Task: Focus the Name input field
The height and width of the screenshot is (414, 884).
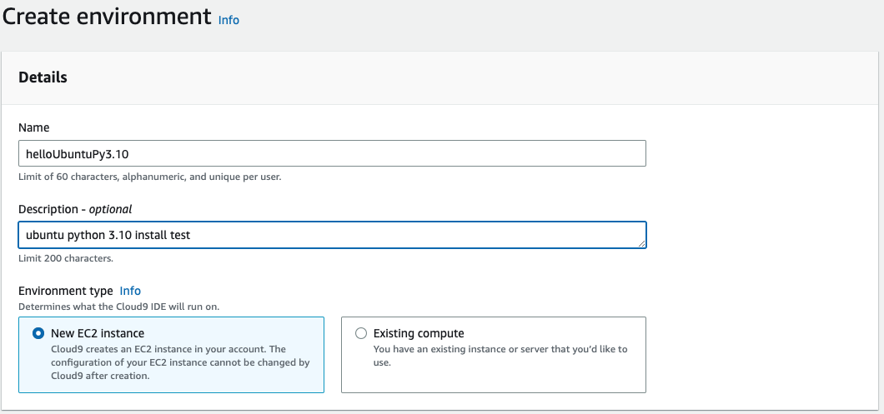Action: (332, 153)
